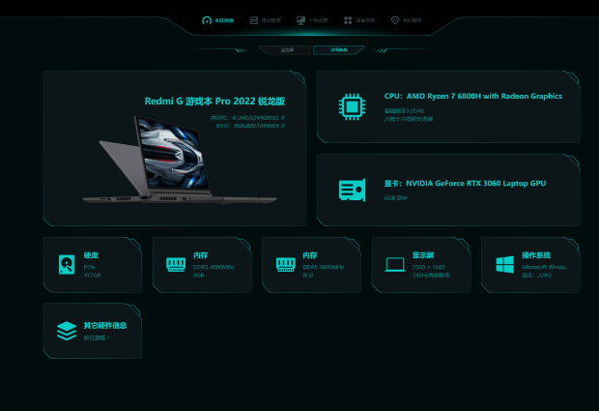599x411 pixels.
Task: Open the monitor-icon personalization tab
Action: point(312,20)
